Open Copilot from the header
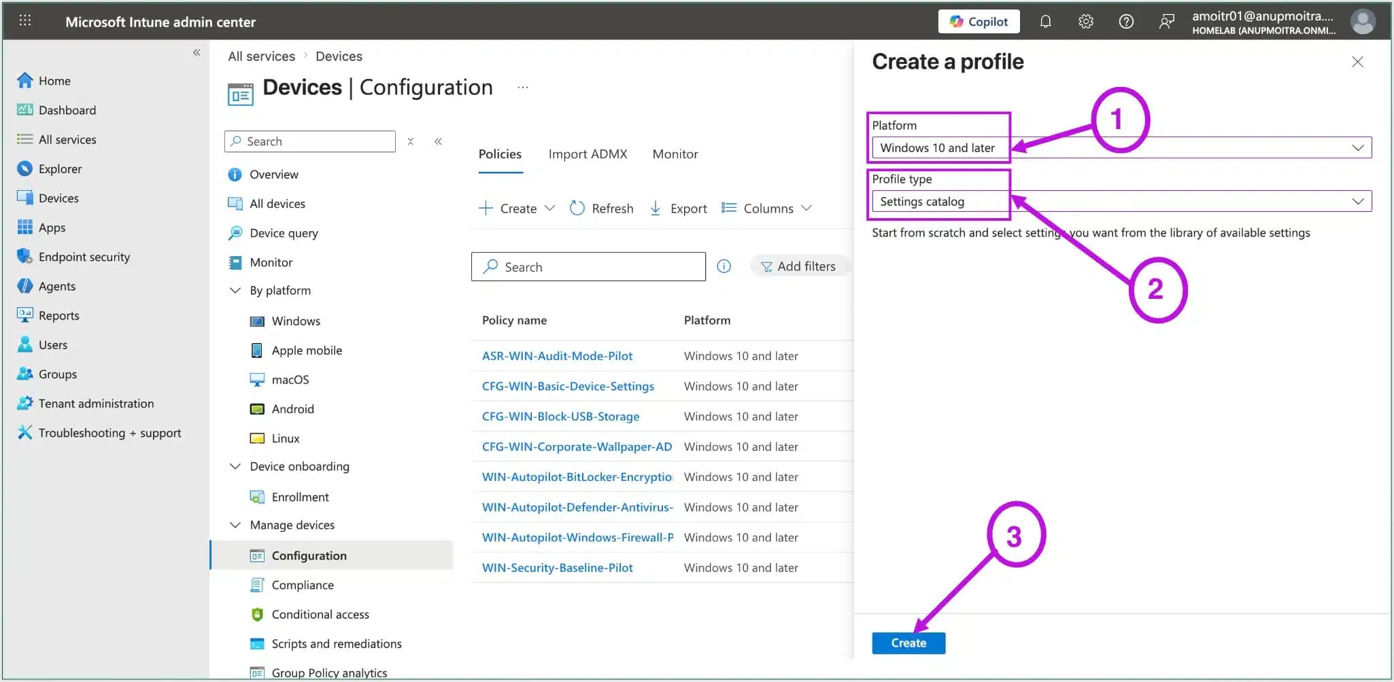 click(979, 22)
